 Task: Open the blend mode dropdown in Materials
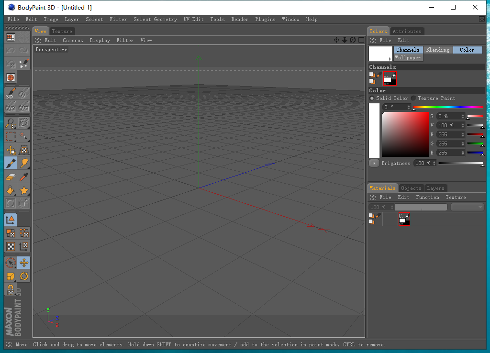click(468, 207)
